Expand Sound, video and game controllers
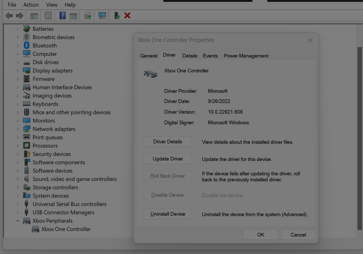 tap(17, 179)
